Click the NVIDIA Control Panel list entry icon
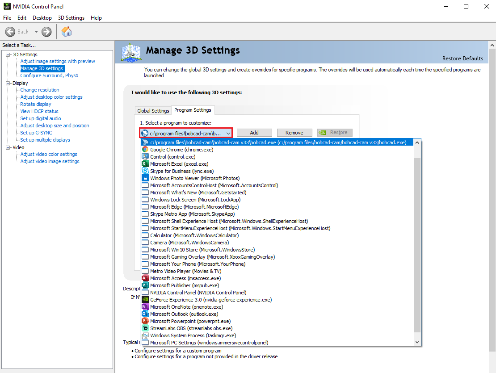Image resolution: width=496 pixels, height=373 pixels. (x=145, y=293)
